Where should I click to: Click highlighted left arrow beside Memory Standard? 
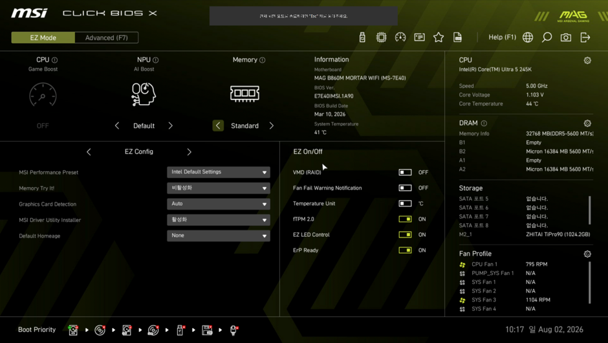(218, 126)
